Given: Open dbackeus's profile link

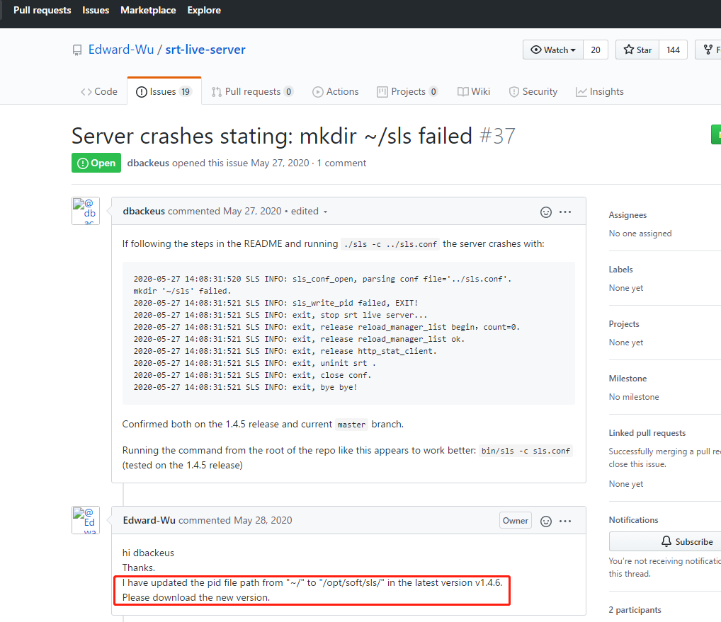Looking at the screenshot, I should [x=147, y=163].
